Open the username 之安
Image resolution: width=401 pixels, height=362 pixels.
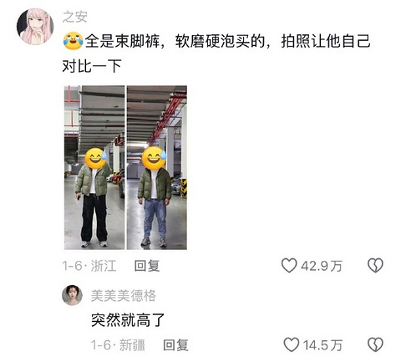coord(75,17)
